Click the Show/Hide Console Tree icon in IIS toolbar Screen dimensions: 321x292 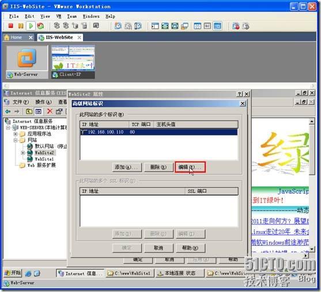click(38, 111)
